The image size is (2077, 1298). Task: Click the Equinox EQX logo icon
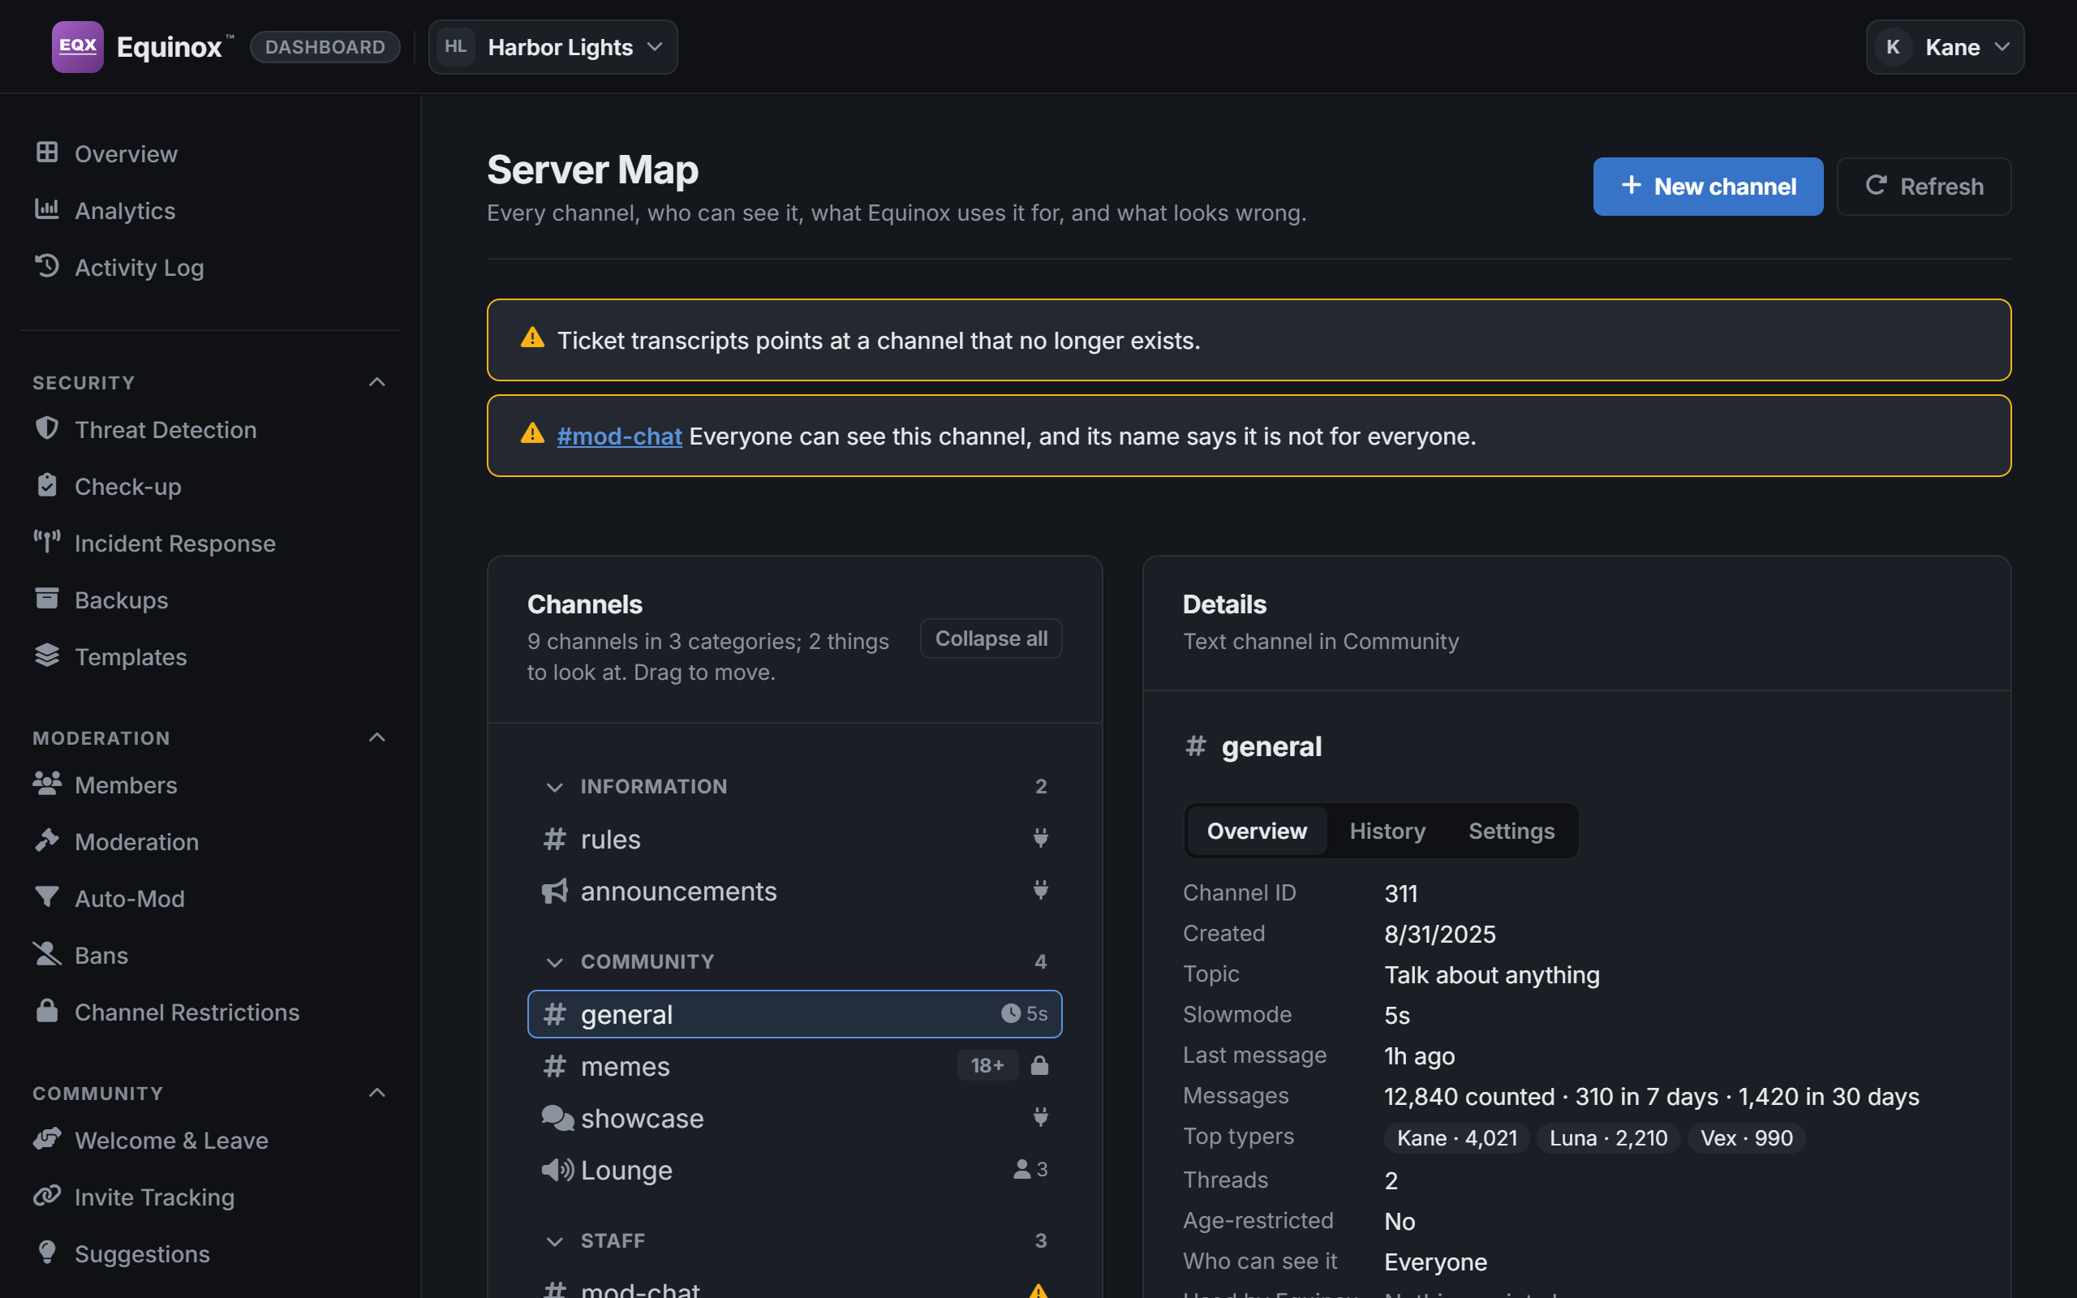[77, 46]
